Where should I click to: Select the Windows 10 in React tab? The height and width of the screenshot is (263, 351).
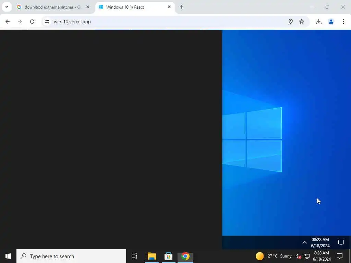[x=135, y=7]
